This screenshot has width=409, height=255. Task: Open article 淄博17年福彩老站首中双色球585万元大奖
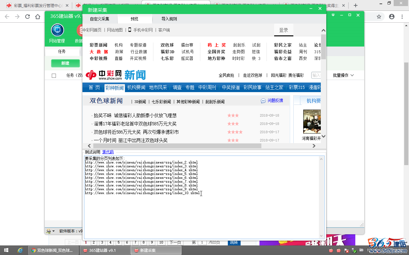pos(135,124)
